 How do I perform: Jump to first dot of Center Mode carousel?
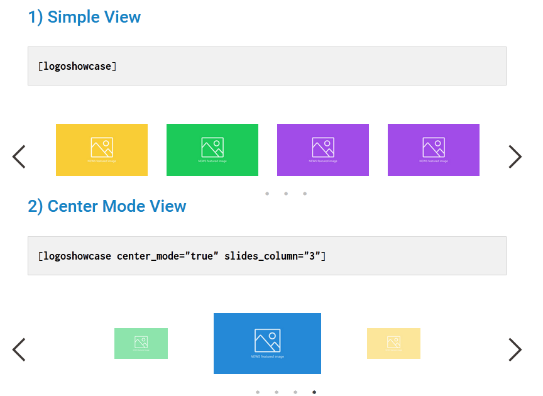258,392
